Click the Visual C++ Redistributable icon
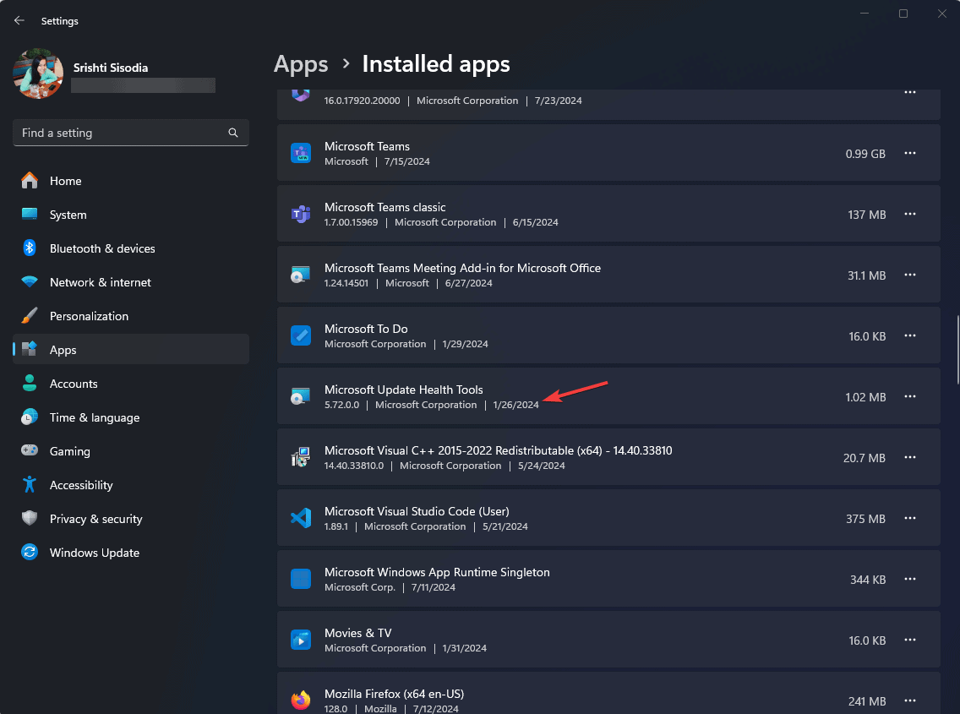The width and height of the screenshot is (960, 714). coord(301,457)
